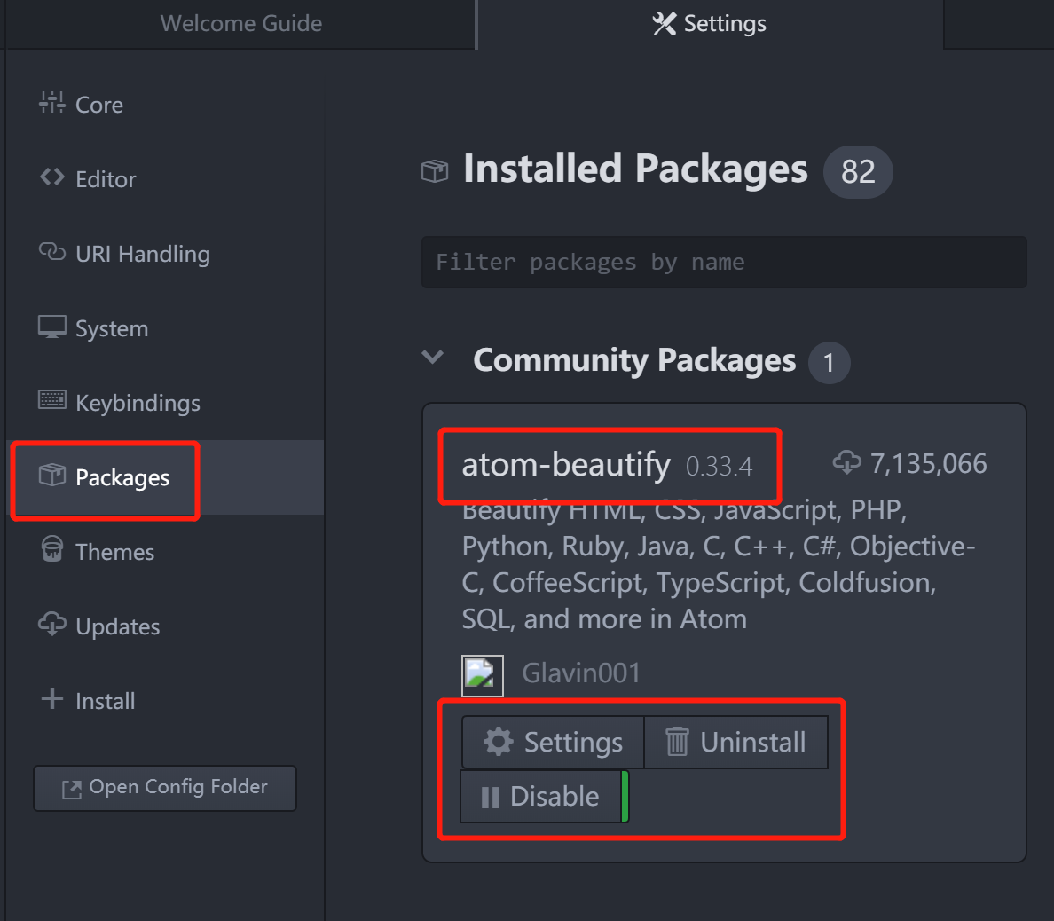Click the Updates cloud download icon
The height and width of the screenshot is (921, 1054).
[x=51, y=624]
